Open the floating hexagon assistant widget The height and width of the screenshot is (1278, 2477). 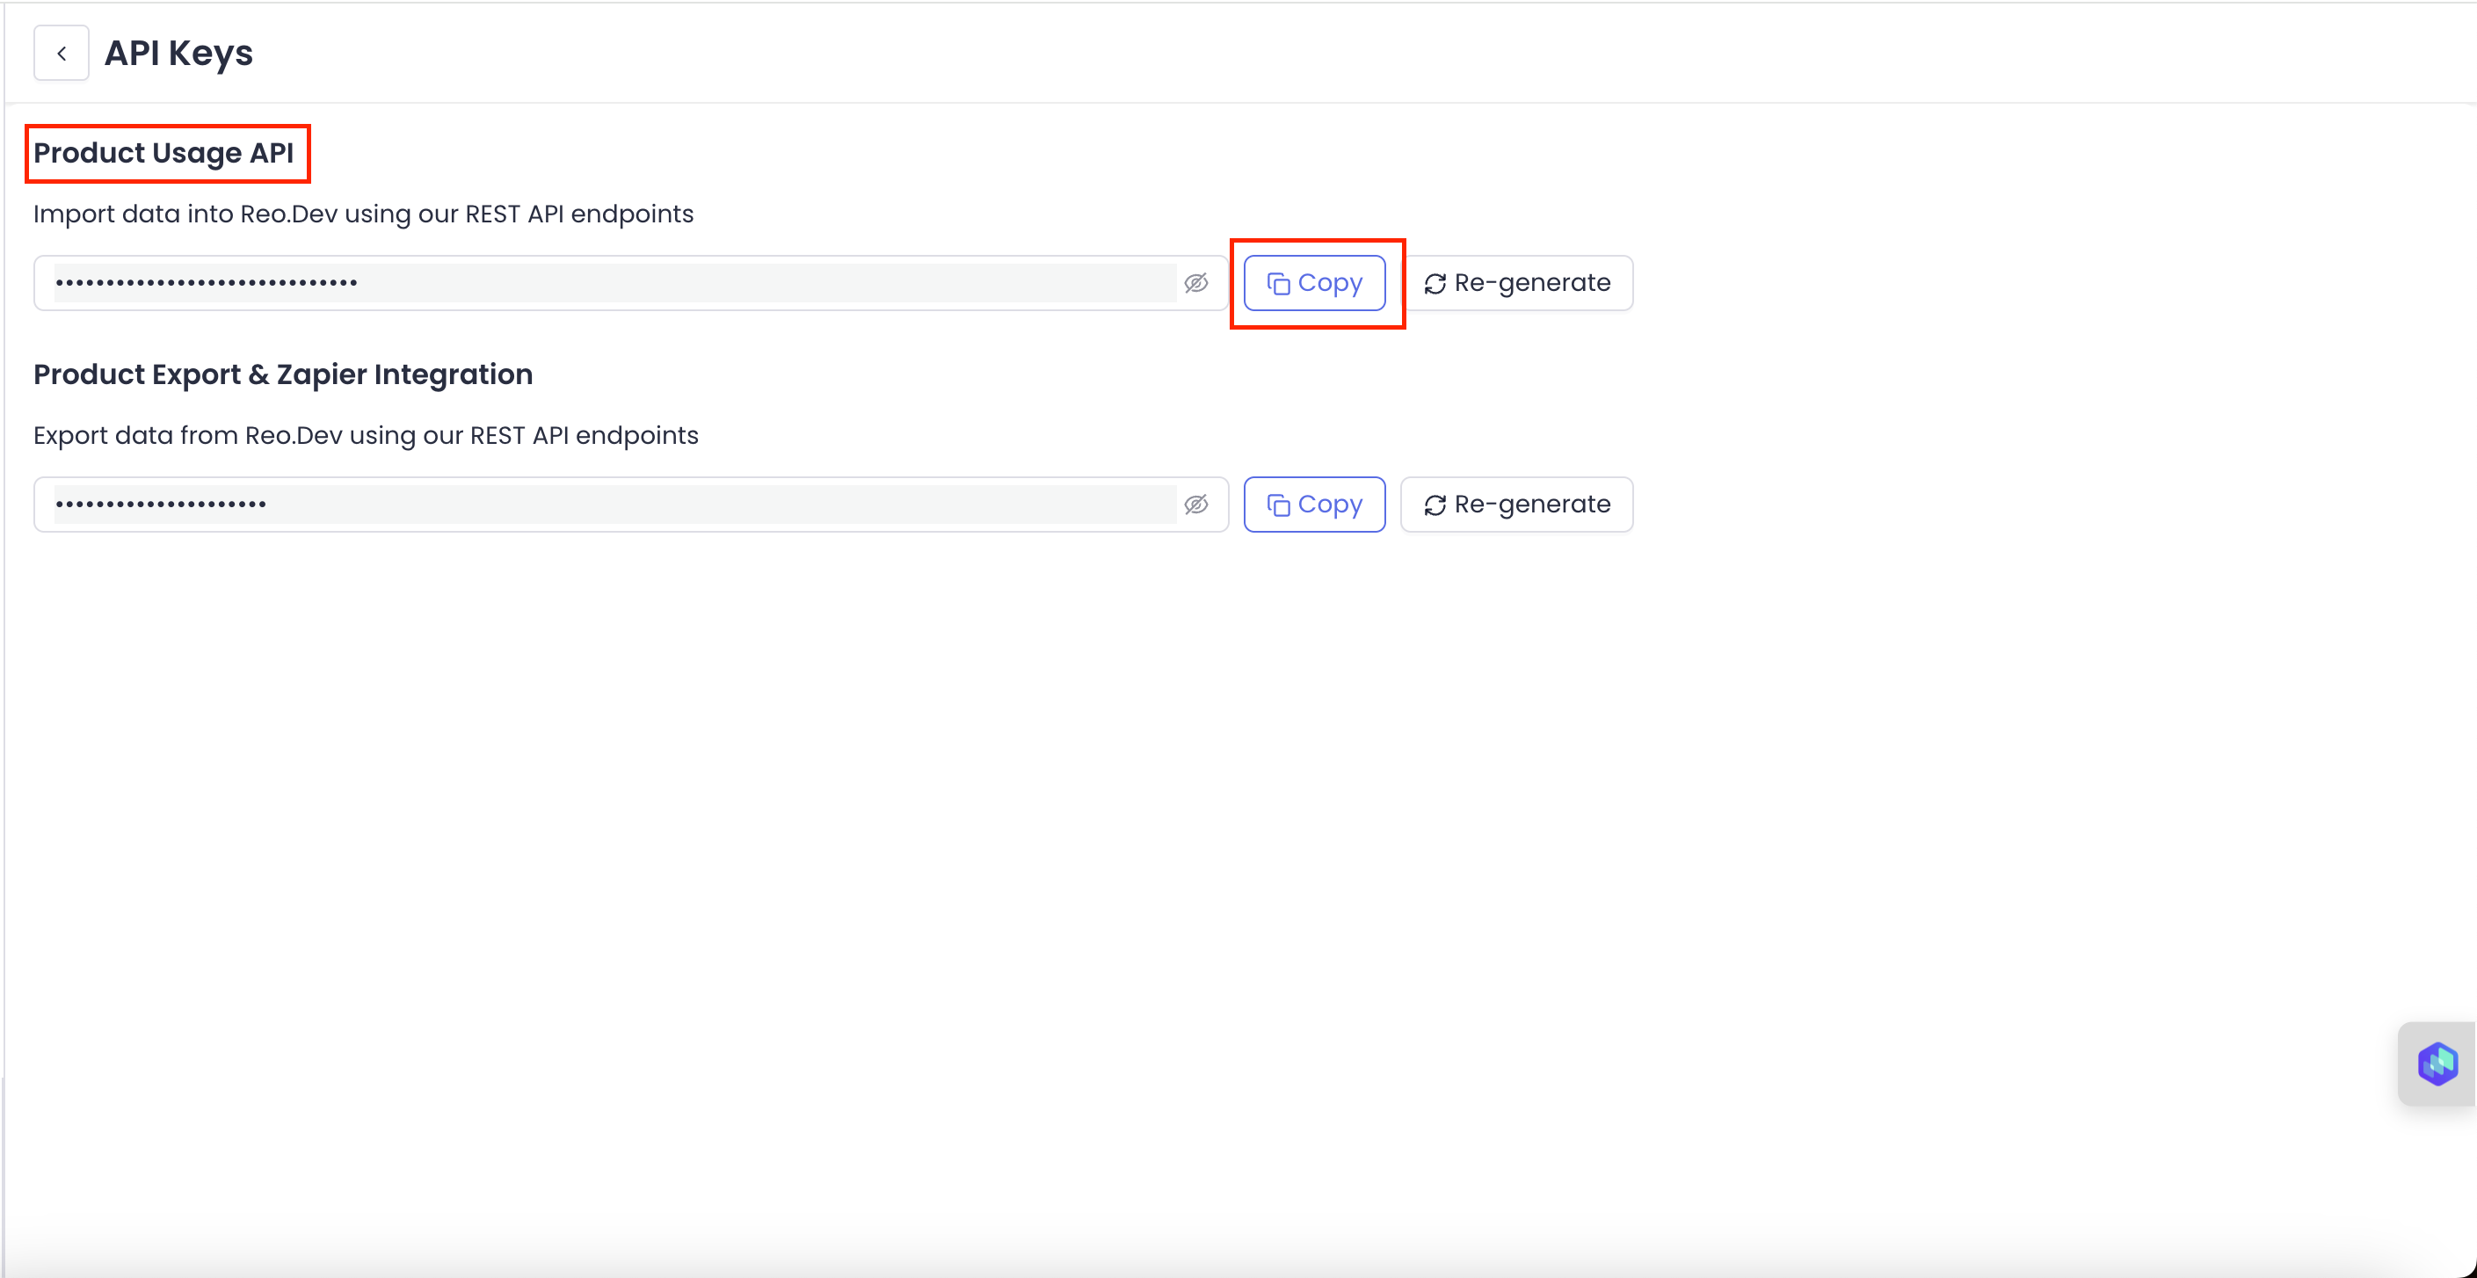pyautogui.click(x=2437, y=1064)
